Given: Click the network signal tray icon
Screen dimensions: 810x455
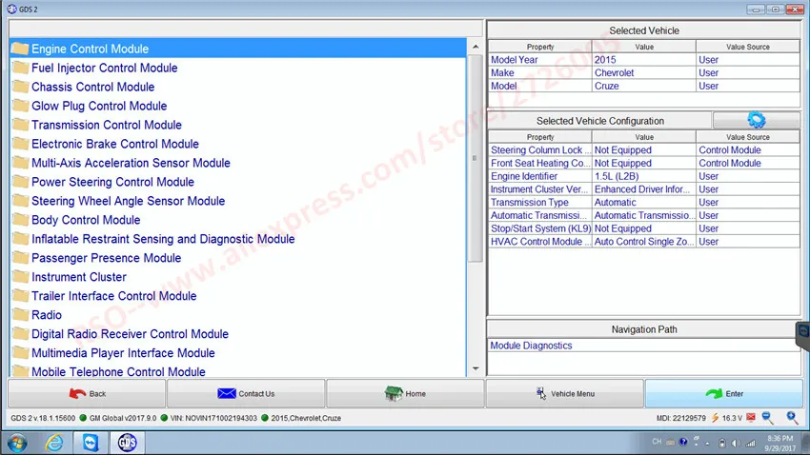Looking at the screenshot, I should [751, 444].
